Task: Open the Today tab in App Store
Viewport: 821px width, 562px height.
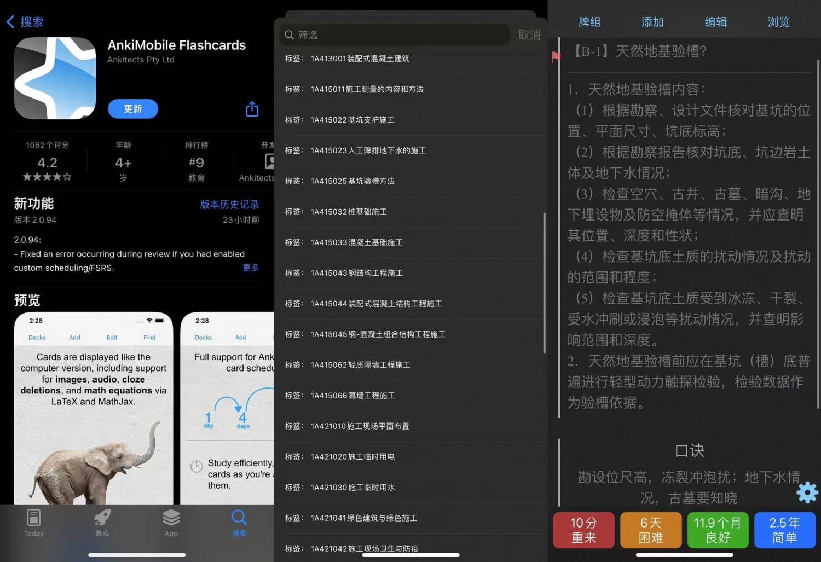Action: (x=34, y=523)
